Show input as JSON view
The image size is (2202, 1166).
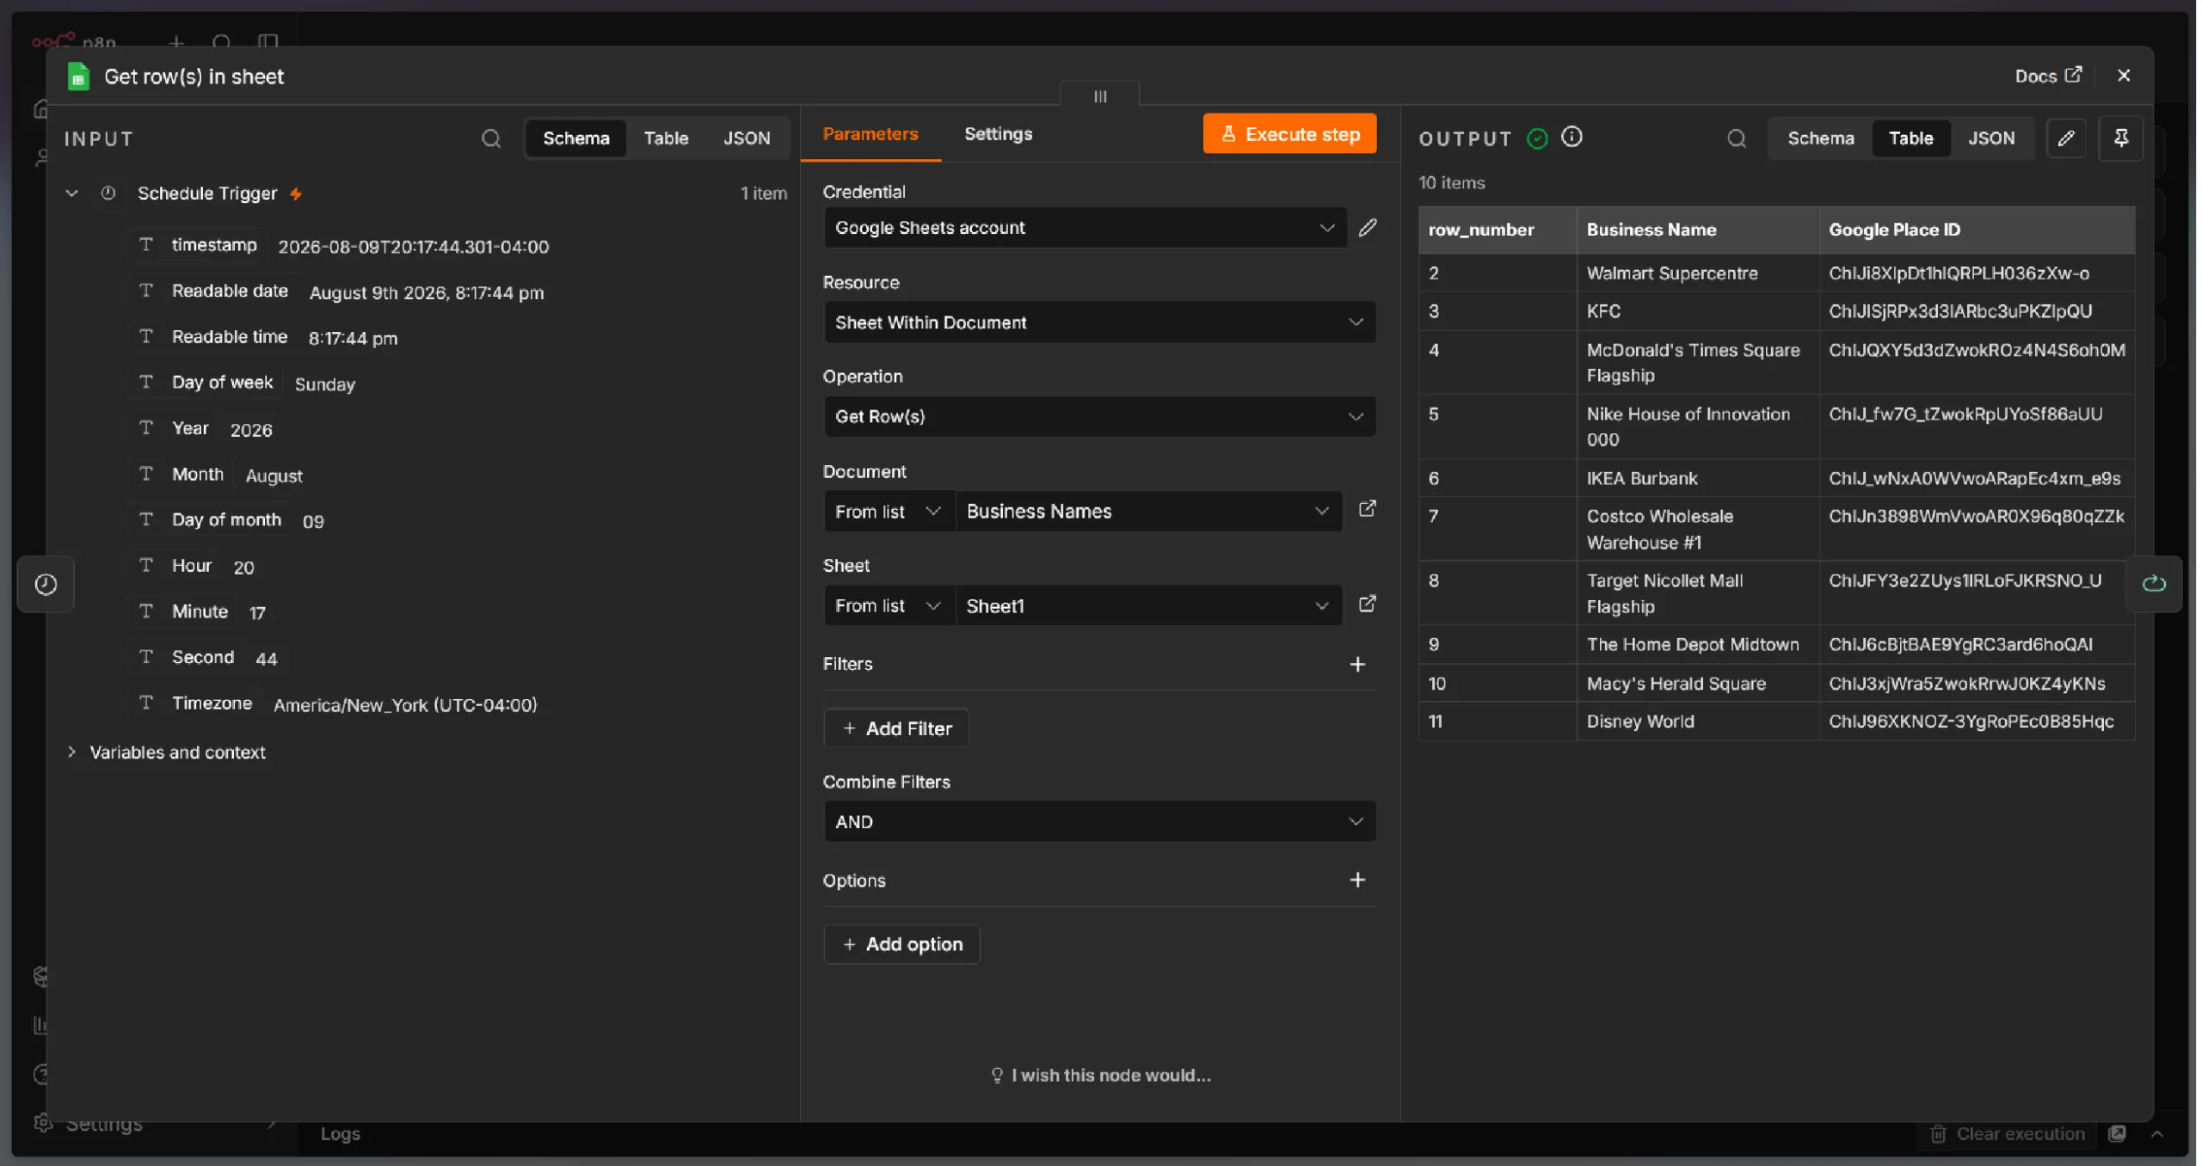pyautogui.click(x=746, y=138)
